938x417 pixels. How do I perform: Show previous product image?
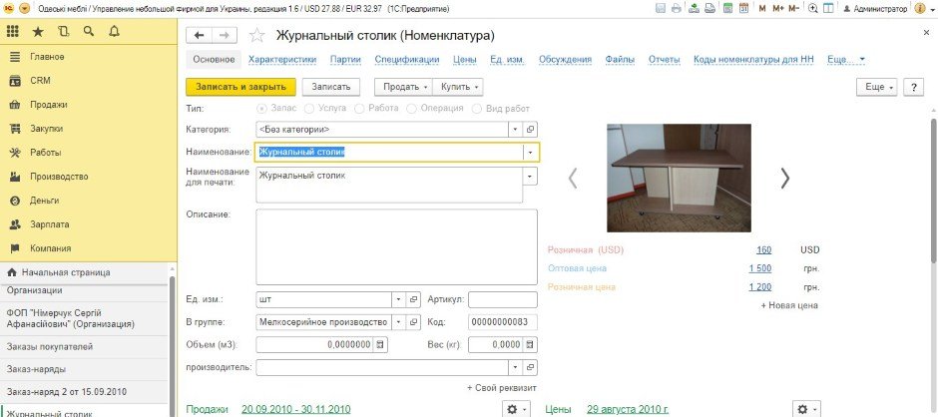tap(573, 178)
